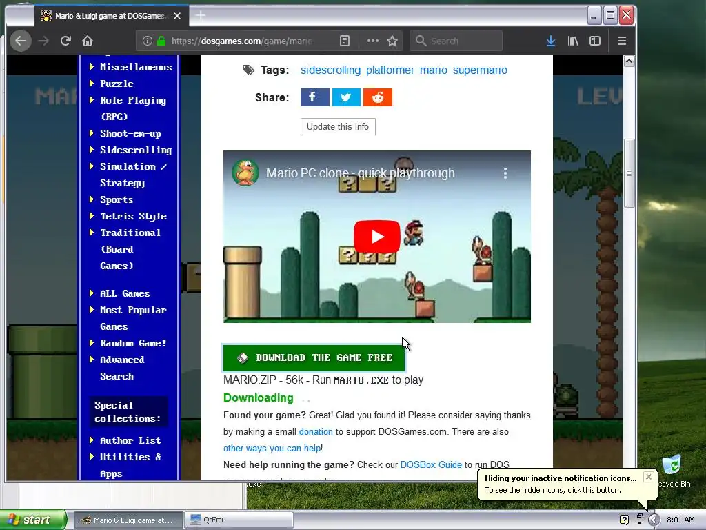Download the game free button
706x530 pixels.
(x=314, y=358)
